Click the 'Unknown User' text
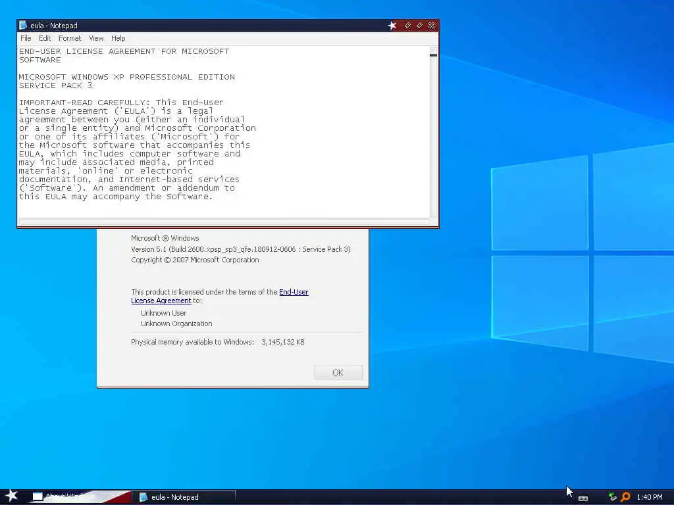The height and width of the screenshot is (505, 674). [x=163, y=313]
